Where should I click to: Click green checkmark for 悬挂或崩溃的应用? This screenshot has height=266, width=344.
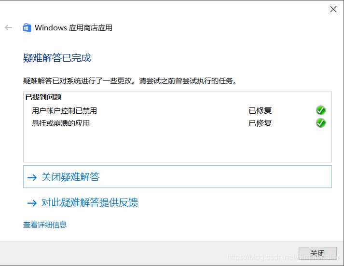click(x=320, y=123)
